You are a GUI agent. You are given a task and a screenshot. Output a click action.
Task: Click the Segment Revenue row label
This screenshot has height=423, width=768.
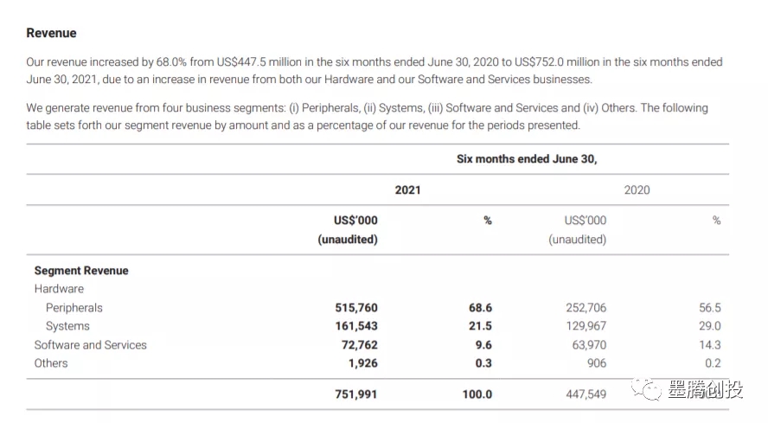pyautogui.click(x=81, y=271)
